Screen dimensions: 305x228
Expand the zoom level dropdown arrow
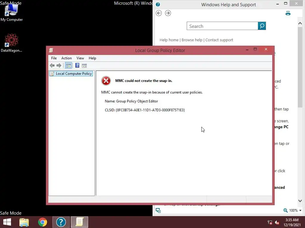click(x=300, y=210)
